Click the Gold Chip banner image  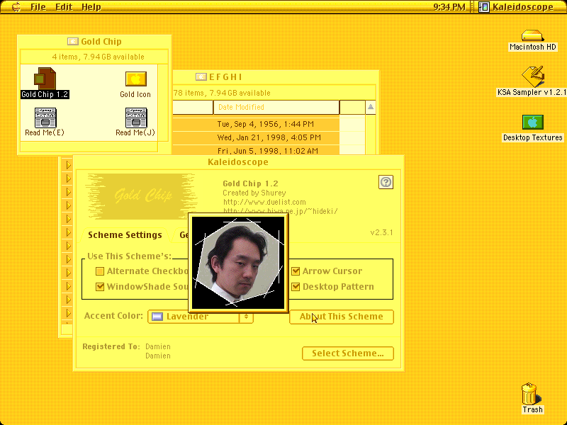pos(140,196)
